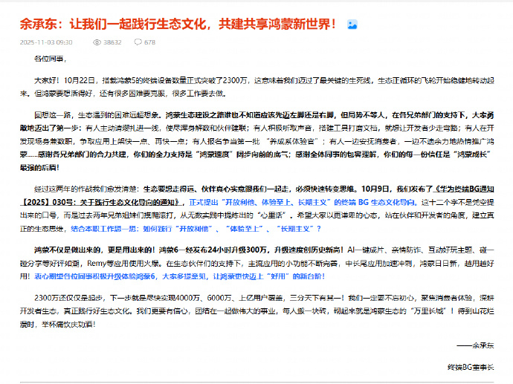Viewport: 513px width, 384px height.
Task: Click the article title starting with 余承东
Action: pyautogui.click(x=178, y=25)
